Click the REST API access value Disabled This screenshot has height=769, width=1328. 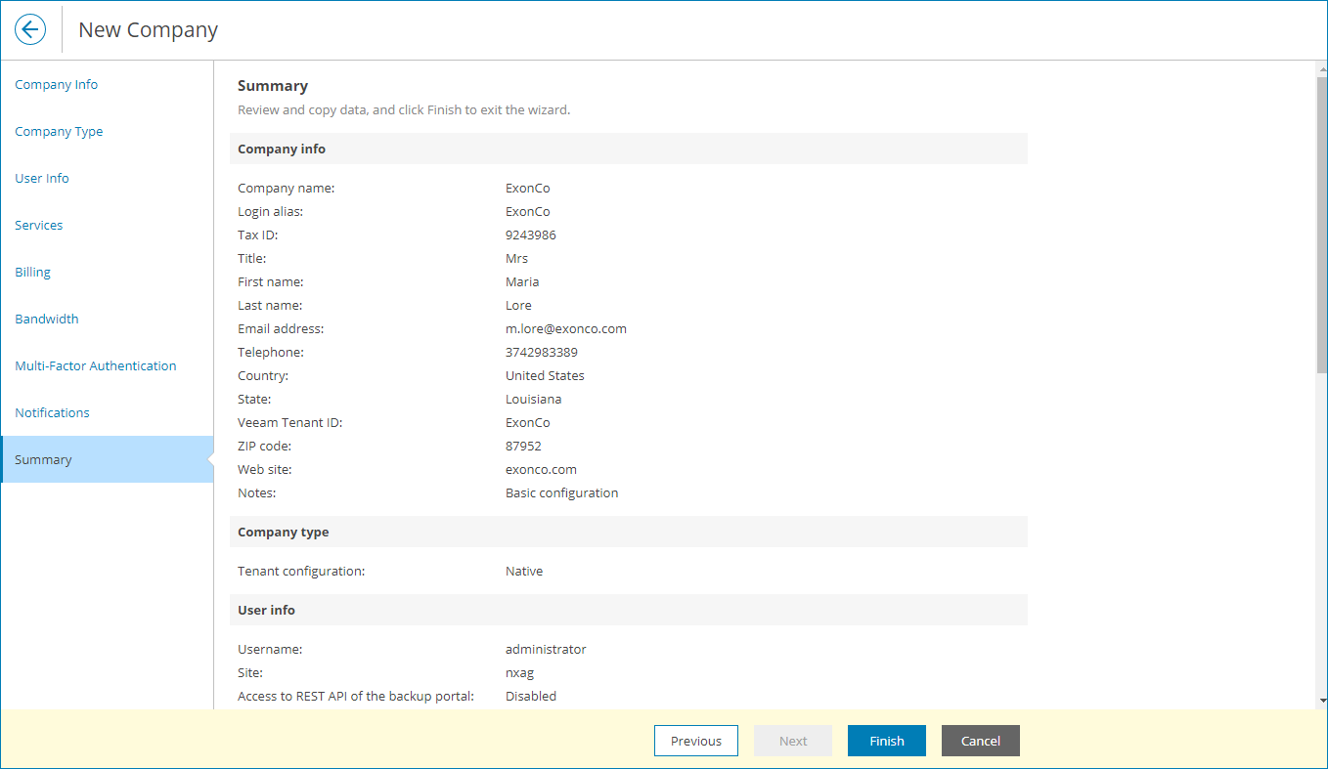point(531,697)
